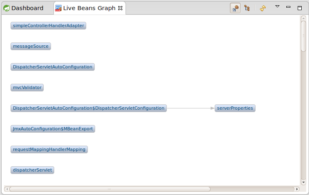Select the serverProperties bean node
Screen dimensions: 309x195
(x=235, y=108)
